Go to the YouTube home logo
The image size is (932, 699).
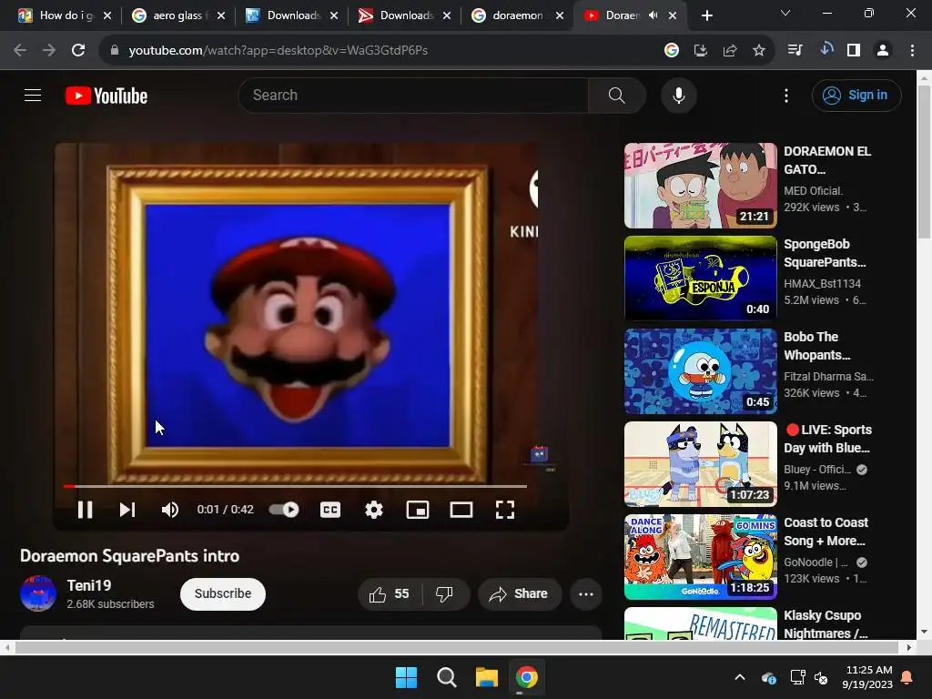pos(106,96)
